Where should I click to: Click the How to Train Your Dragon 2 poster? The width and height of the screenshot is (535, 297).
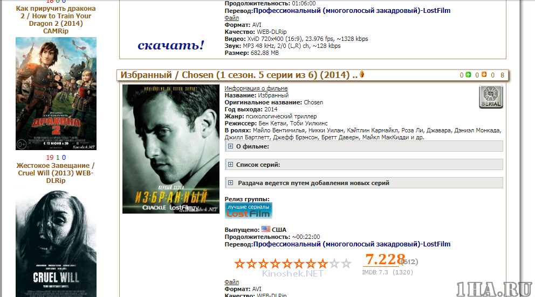(56, 94)
